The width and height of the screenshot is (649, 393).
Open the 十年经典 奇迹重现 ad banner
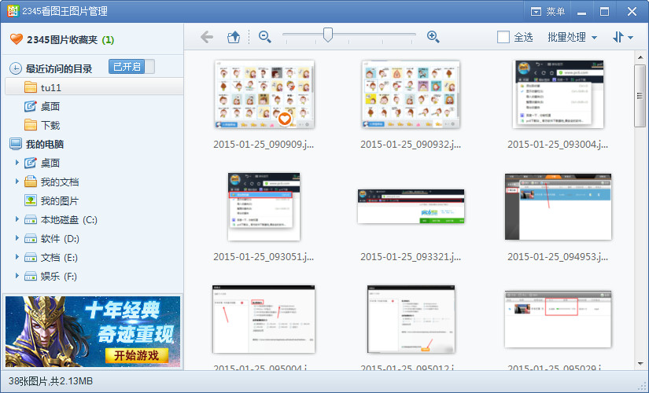(93, 332)
